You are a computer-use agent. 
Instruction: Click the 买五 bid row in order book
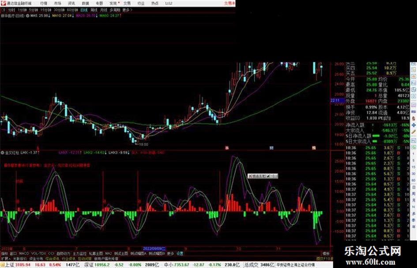(377, 73)
